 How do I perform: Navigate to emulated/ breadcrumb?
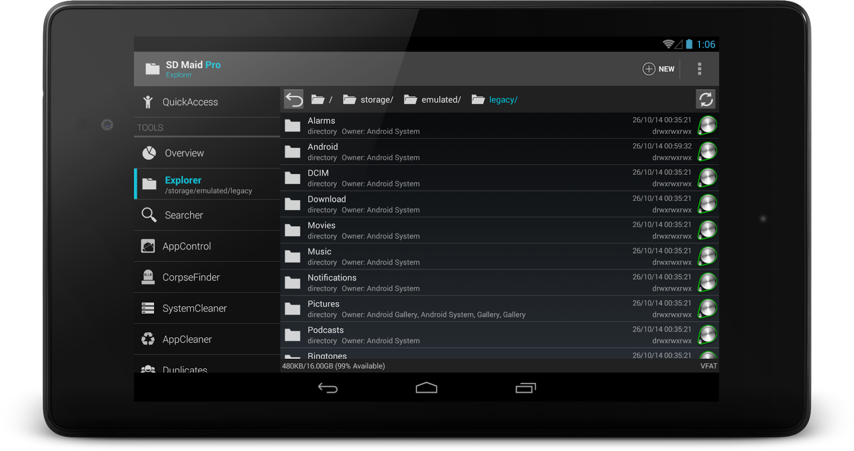click(x=432, y=99)
